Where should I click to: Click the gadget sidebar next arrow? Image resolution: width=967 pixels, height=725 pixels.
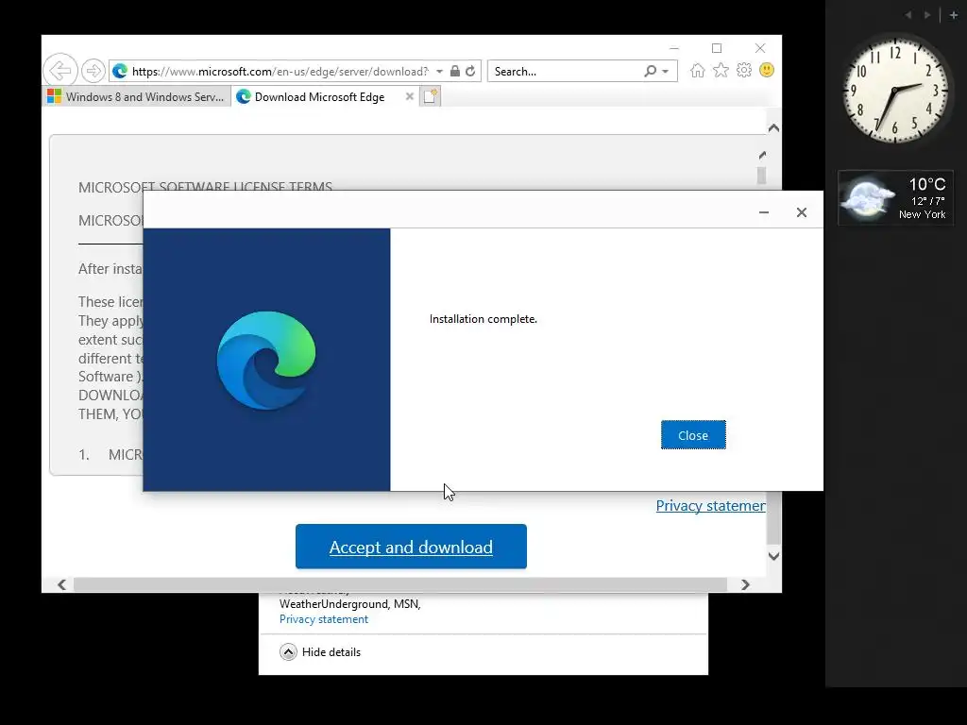point(927,15)
